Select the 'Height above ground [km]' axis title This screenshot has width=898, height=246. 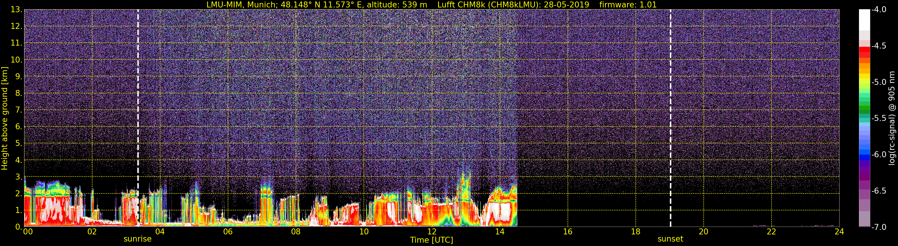4,119
